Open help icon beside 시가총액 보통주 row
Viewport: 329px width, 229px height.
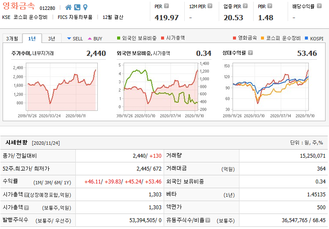26,208
